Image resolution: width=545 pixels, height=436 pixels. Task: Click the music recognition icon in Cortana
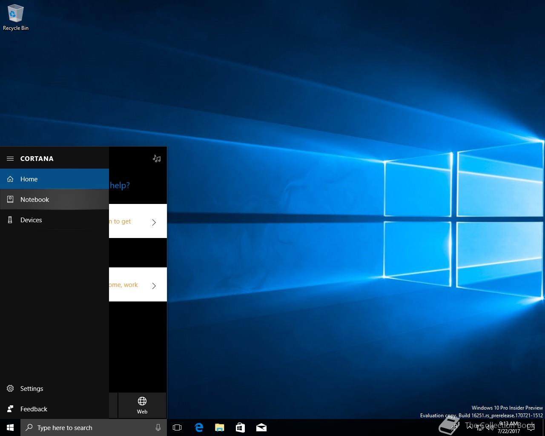click(157, 158)
